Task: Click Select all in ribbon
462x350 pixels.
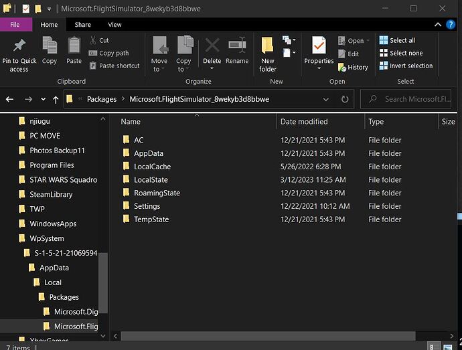Action: (397, 40)
